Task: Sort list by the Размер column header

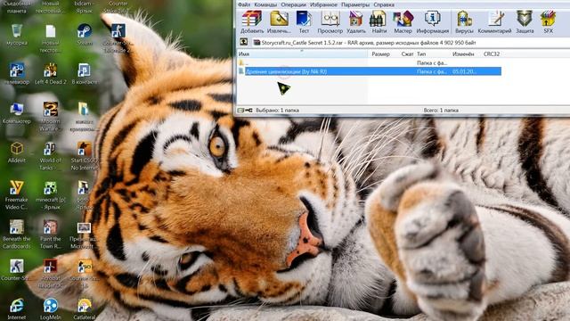Action: 380,53
